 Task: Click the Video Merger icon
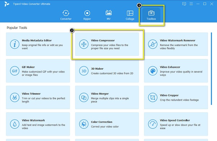(84, 98)
